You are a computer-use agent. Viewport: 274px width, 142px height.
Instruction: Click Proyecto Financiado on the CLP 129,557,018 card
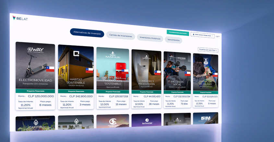click(113, 92)
